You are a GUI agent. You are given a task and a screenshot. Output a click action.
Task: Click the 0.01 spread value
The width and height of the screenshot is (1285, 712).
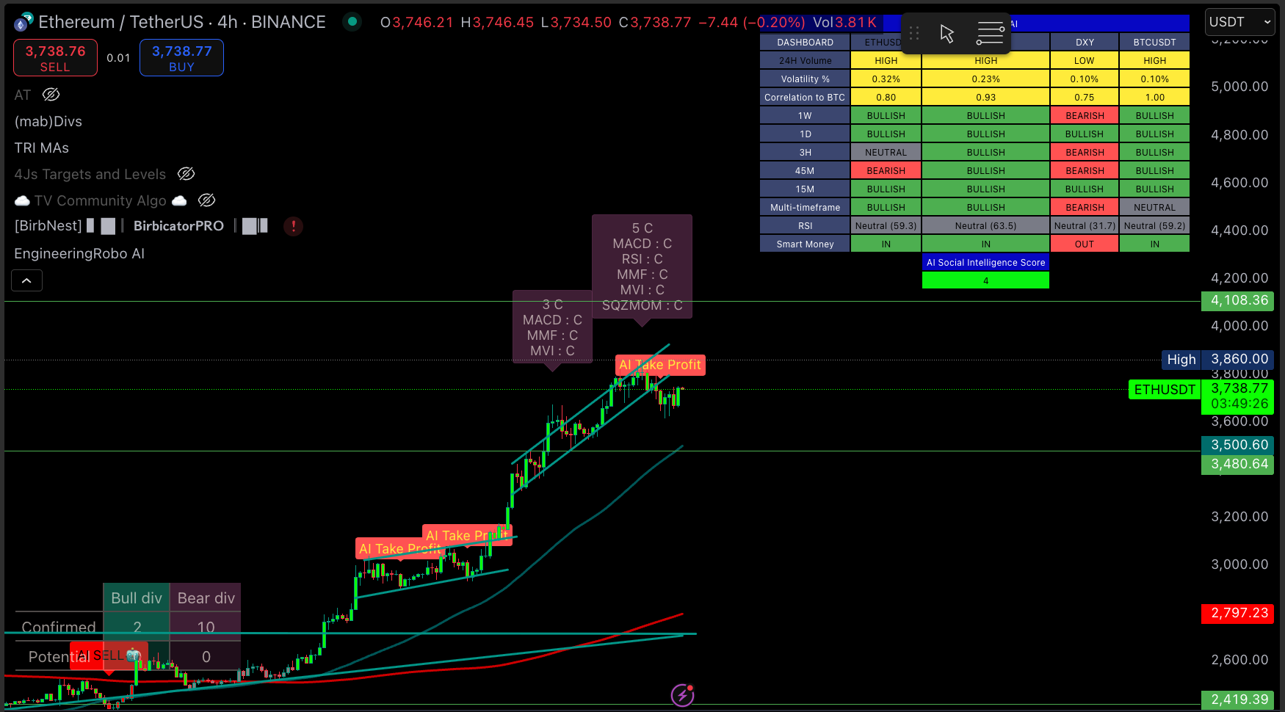click(x=118, y=58)
